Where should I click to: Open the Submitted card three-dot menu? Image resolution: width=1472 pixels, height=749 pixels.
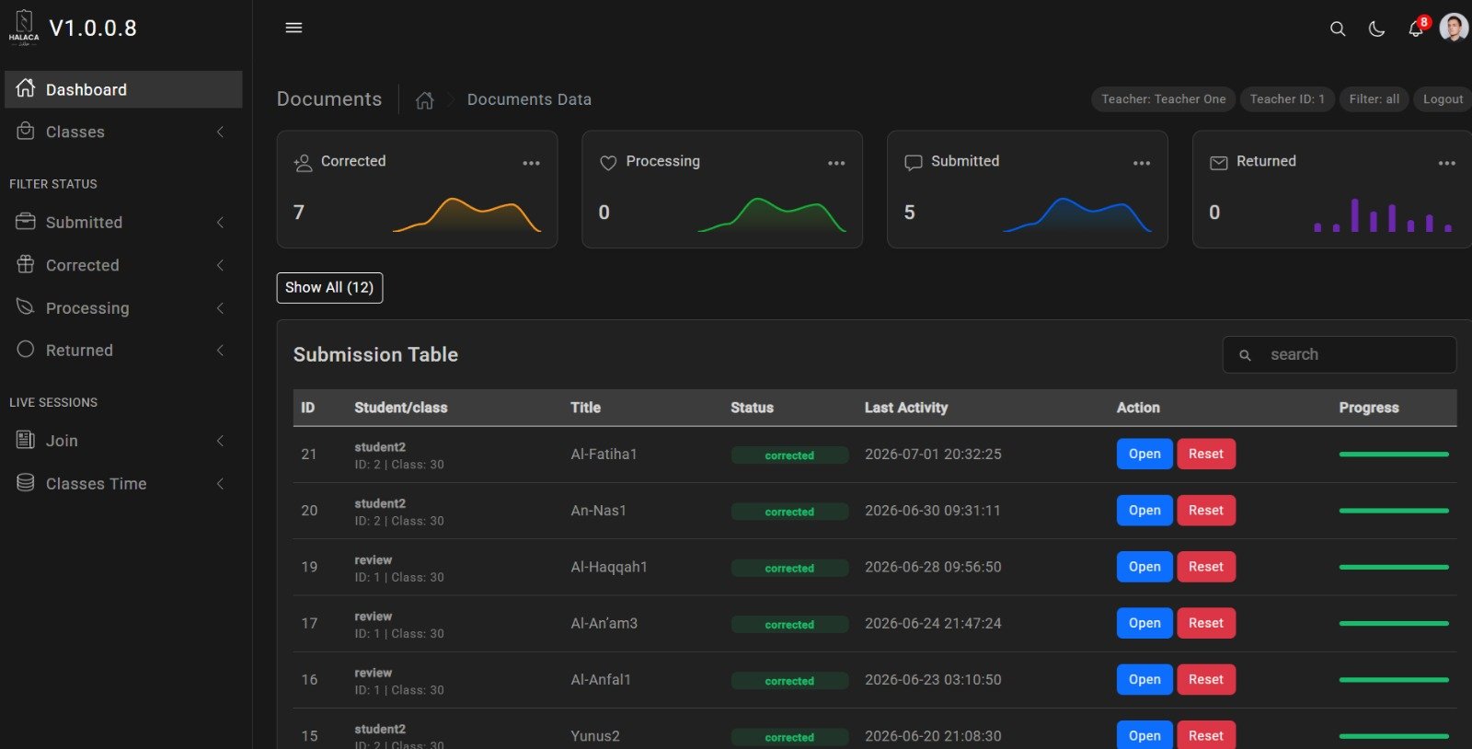click(1142, 163)
